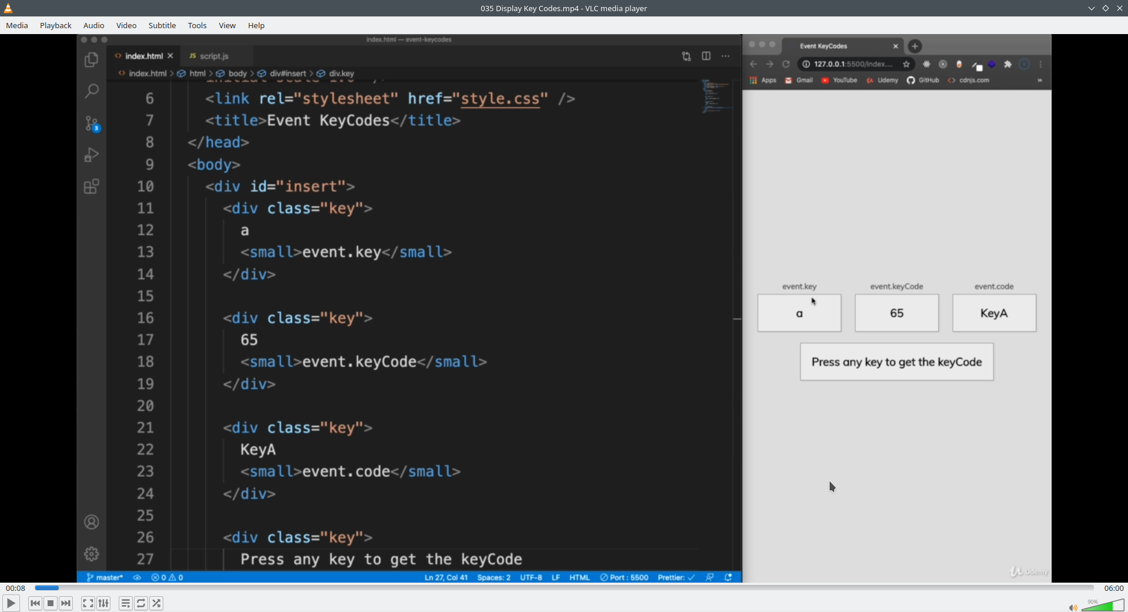The image size is (1128, 612).
Task: Open the View menu
Action: click(x=227, y=25)
